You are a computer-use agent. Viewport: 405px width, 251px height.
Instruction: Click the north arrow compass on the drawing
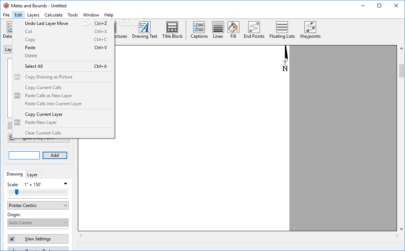tap(285, 59)
